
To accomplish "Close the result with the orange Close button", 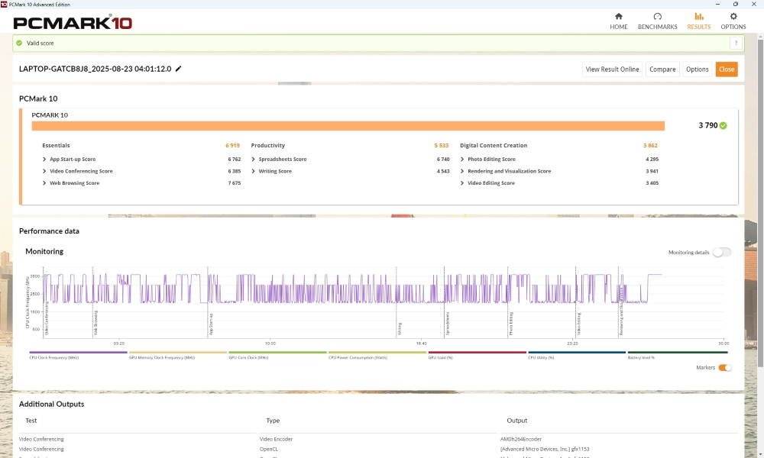I will tap(727, 69).
